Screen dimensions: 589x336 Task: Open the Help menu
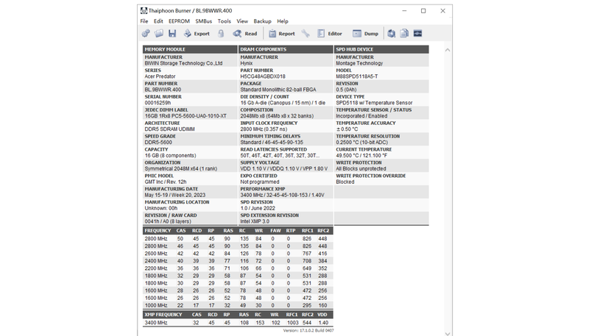[283, 21]
